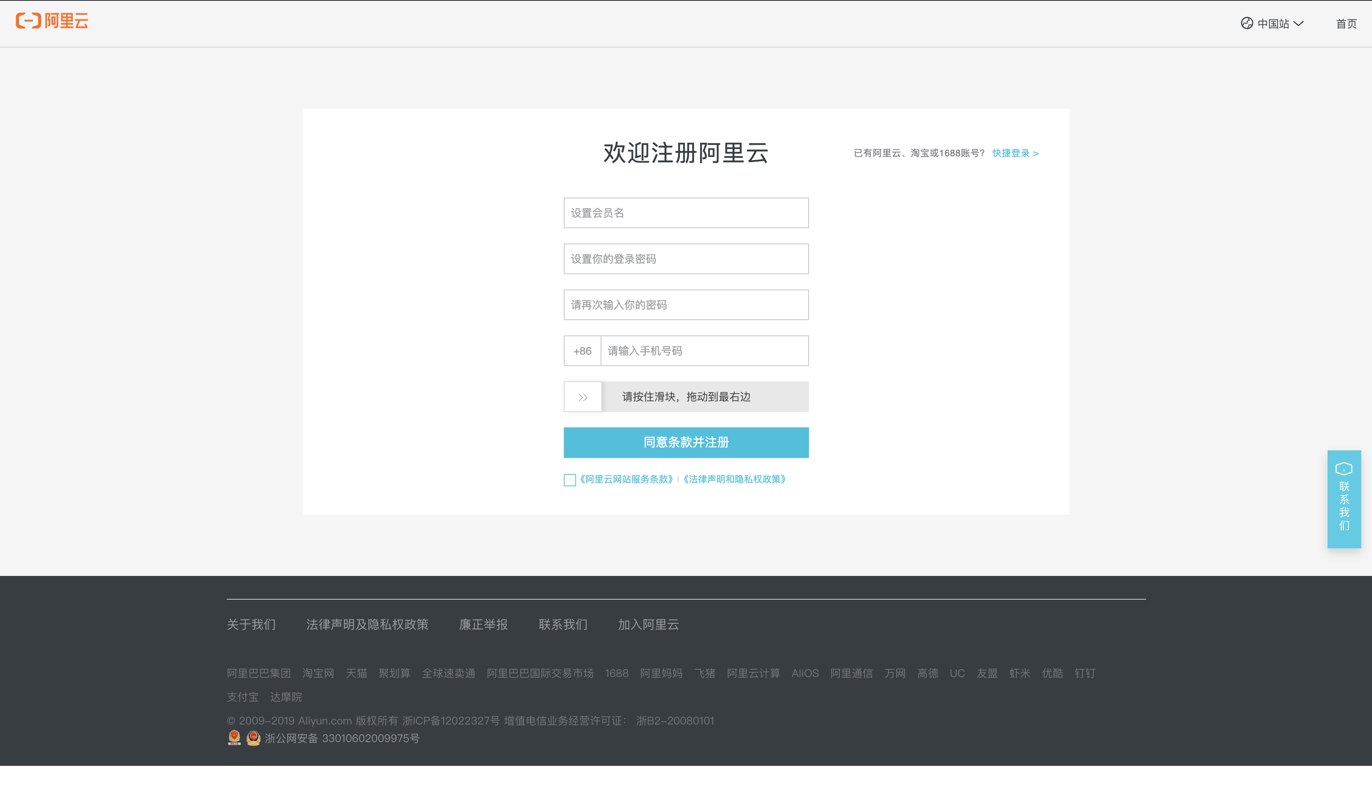Tick the service terms agreement checkbox
The image size is (1372, 798).
coord(570,479)
